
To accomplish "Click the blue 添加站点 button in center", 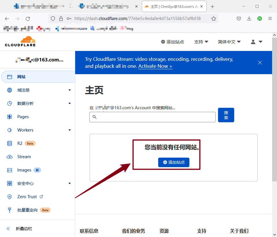I will pyautogui.click(x=173, y=162).
